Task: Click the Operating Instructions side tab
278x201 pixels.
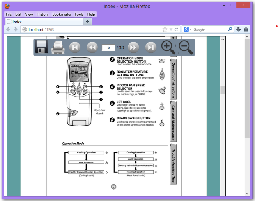Action: coord(174,79)
